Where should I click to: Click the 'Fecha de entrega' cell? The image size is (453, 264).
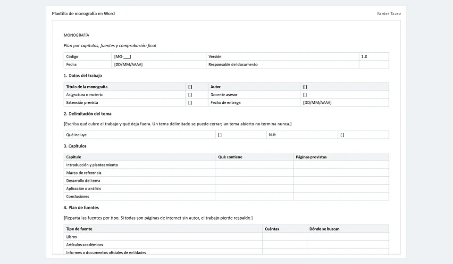[x=254, y=102]
